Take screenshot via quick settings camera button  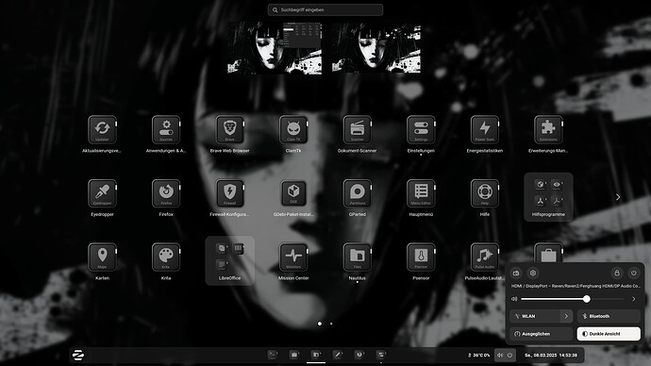pos(516,273)
